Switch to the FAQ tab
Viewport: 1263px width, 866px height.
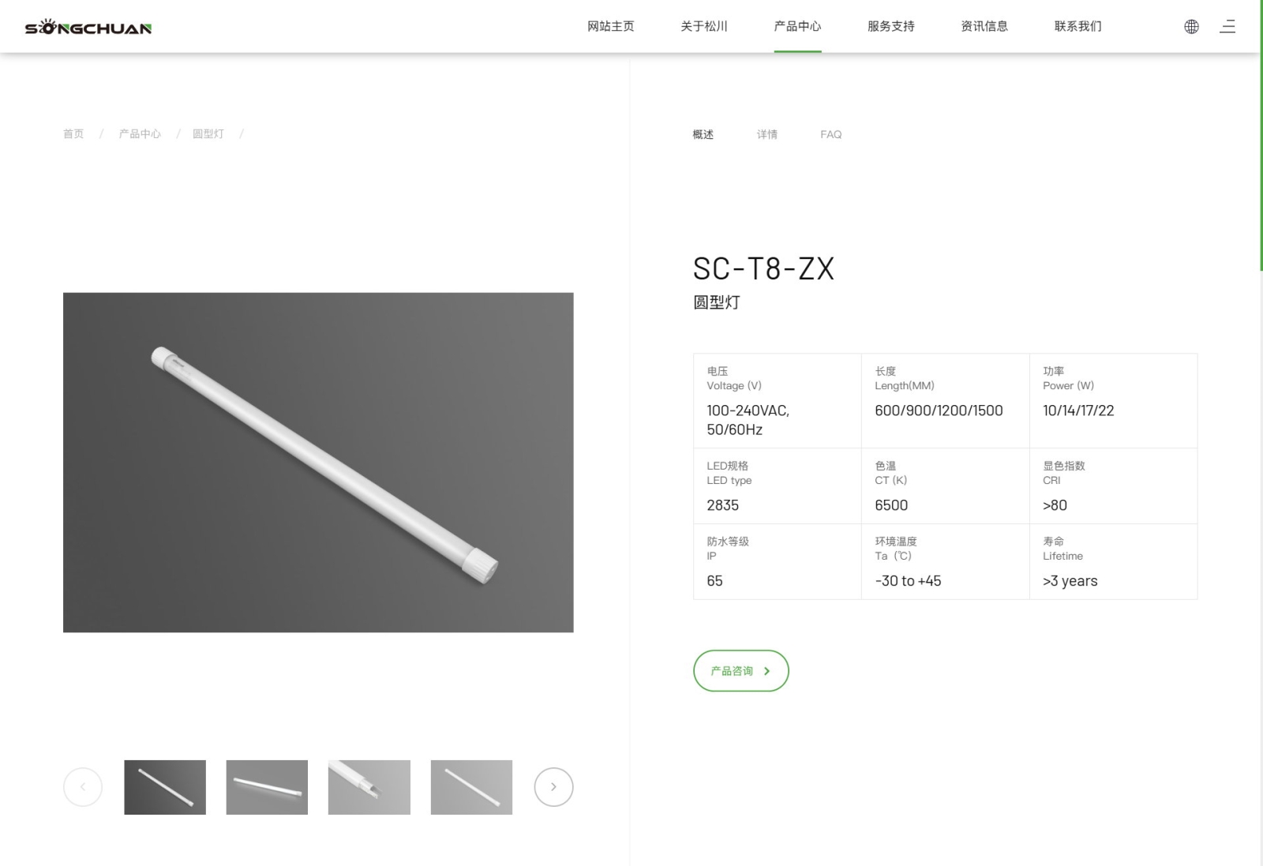coord(830,135)
